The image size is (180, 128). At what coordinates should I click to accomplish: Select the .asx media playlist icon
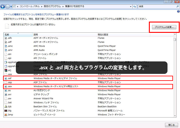pos(6,86)
